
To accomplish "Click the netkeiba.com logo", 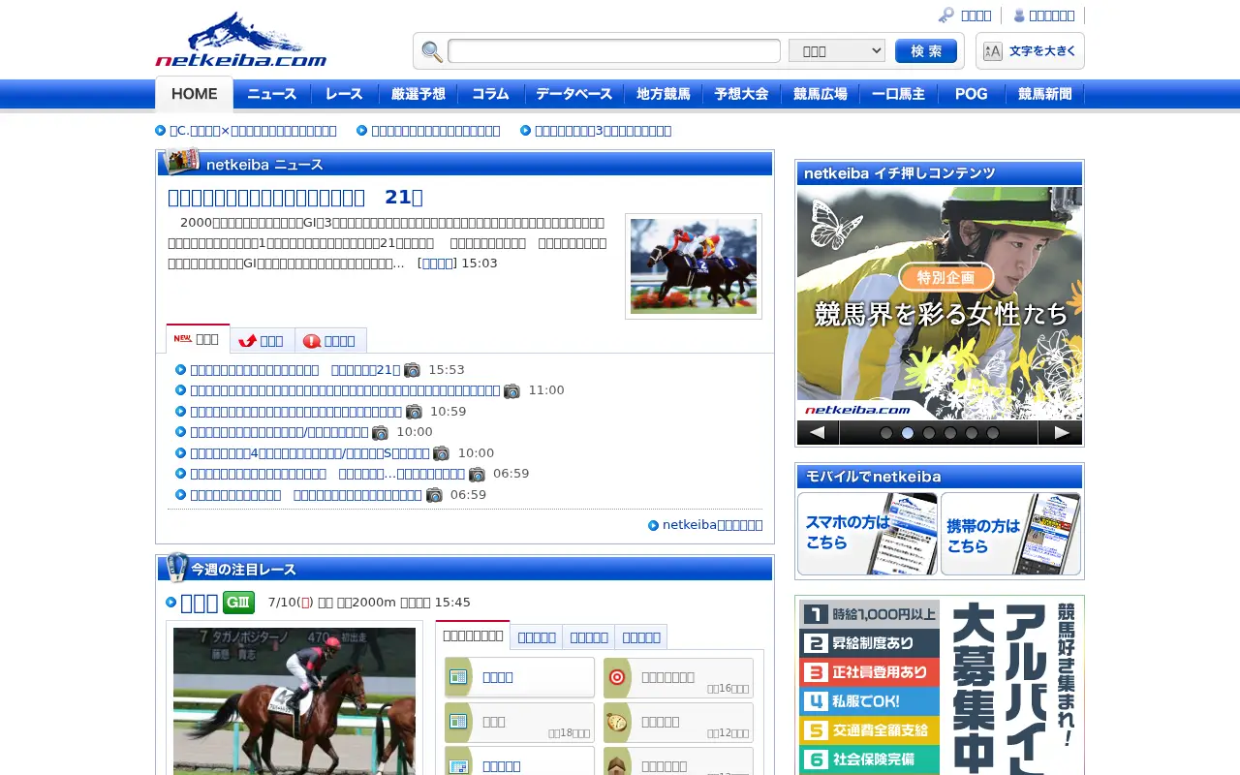I will click(x=241, y=39).
